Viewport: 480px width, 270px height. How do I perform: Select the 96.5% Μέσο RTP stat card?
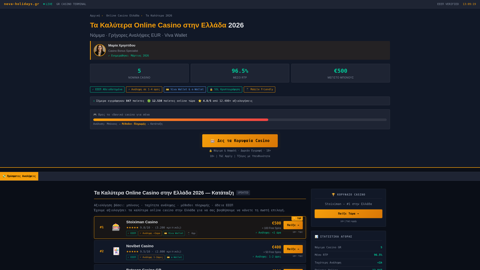tap(240, 73)
